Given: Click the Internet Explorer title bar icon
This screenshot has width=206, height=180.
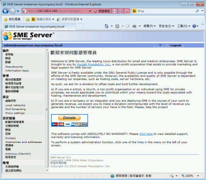Looking at the screenshot, I should click(4, 4).
